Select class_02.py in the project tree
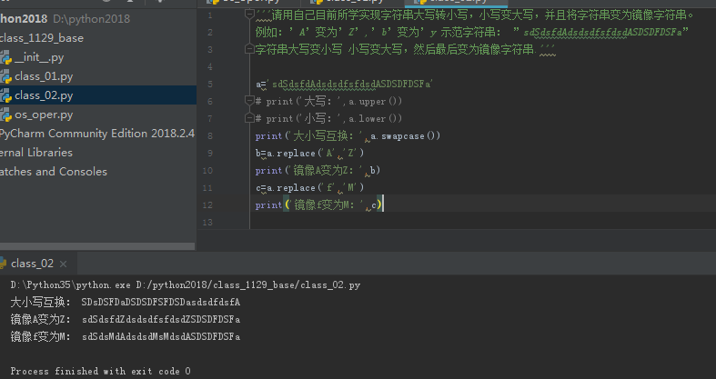This screenshot has width=716, height=379. pos(43,95)
